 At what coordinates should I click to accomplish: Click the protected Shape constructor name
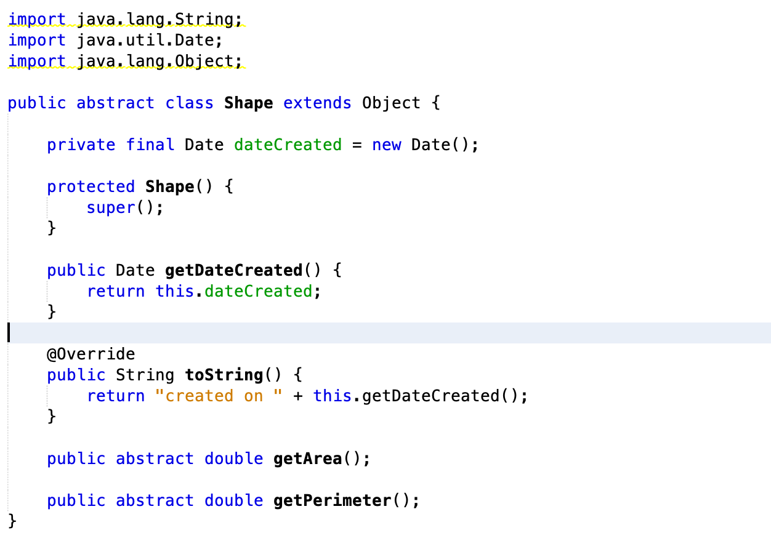tap(169, 186)
